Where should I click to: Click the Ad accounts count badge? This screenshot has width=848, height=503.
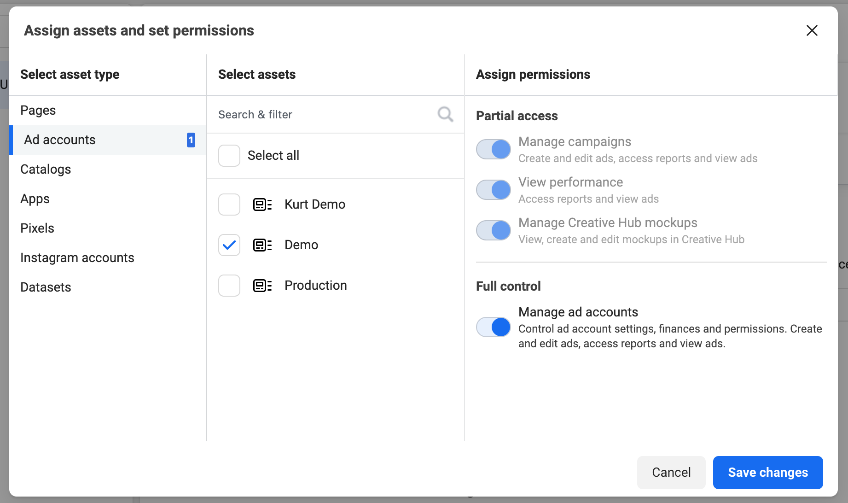click(x=191, y=140)
